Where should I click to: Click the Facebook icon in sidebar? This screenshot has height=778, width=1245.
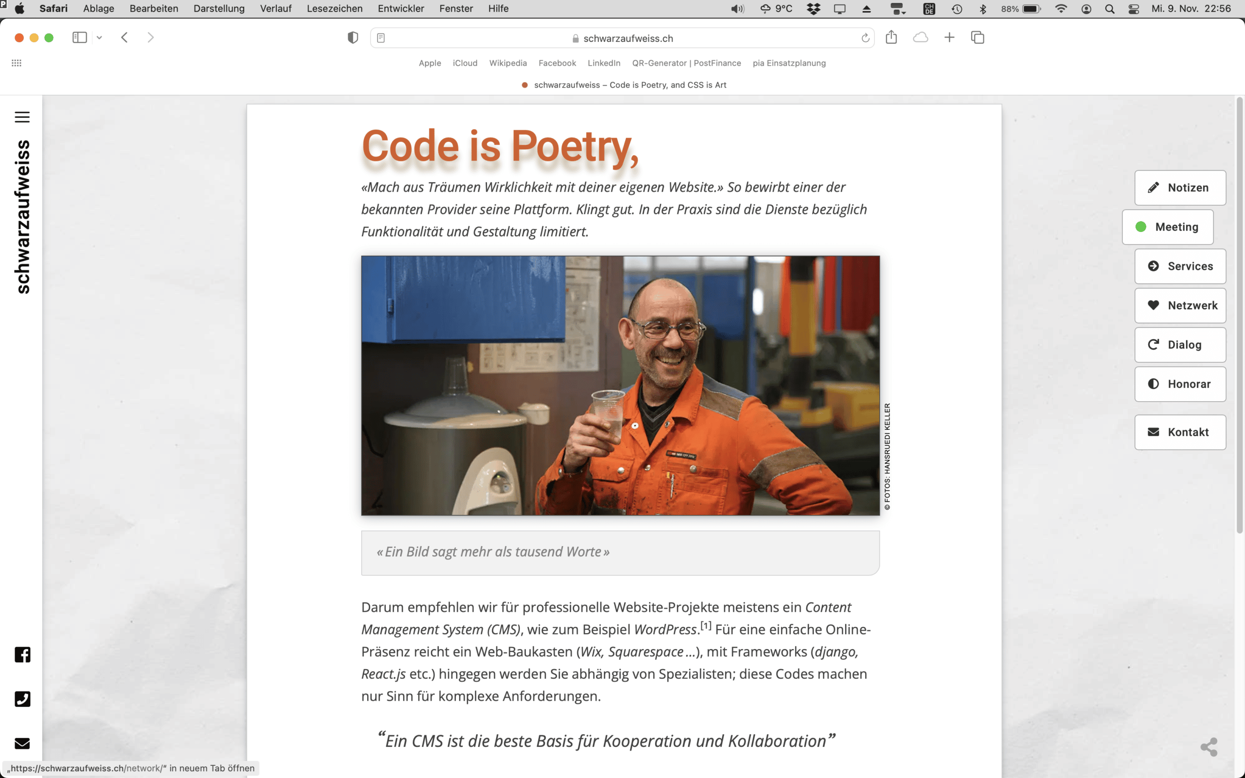click(22, 654)
